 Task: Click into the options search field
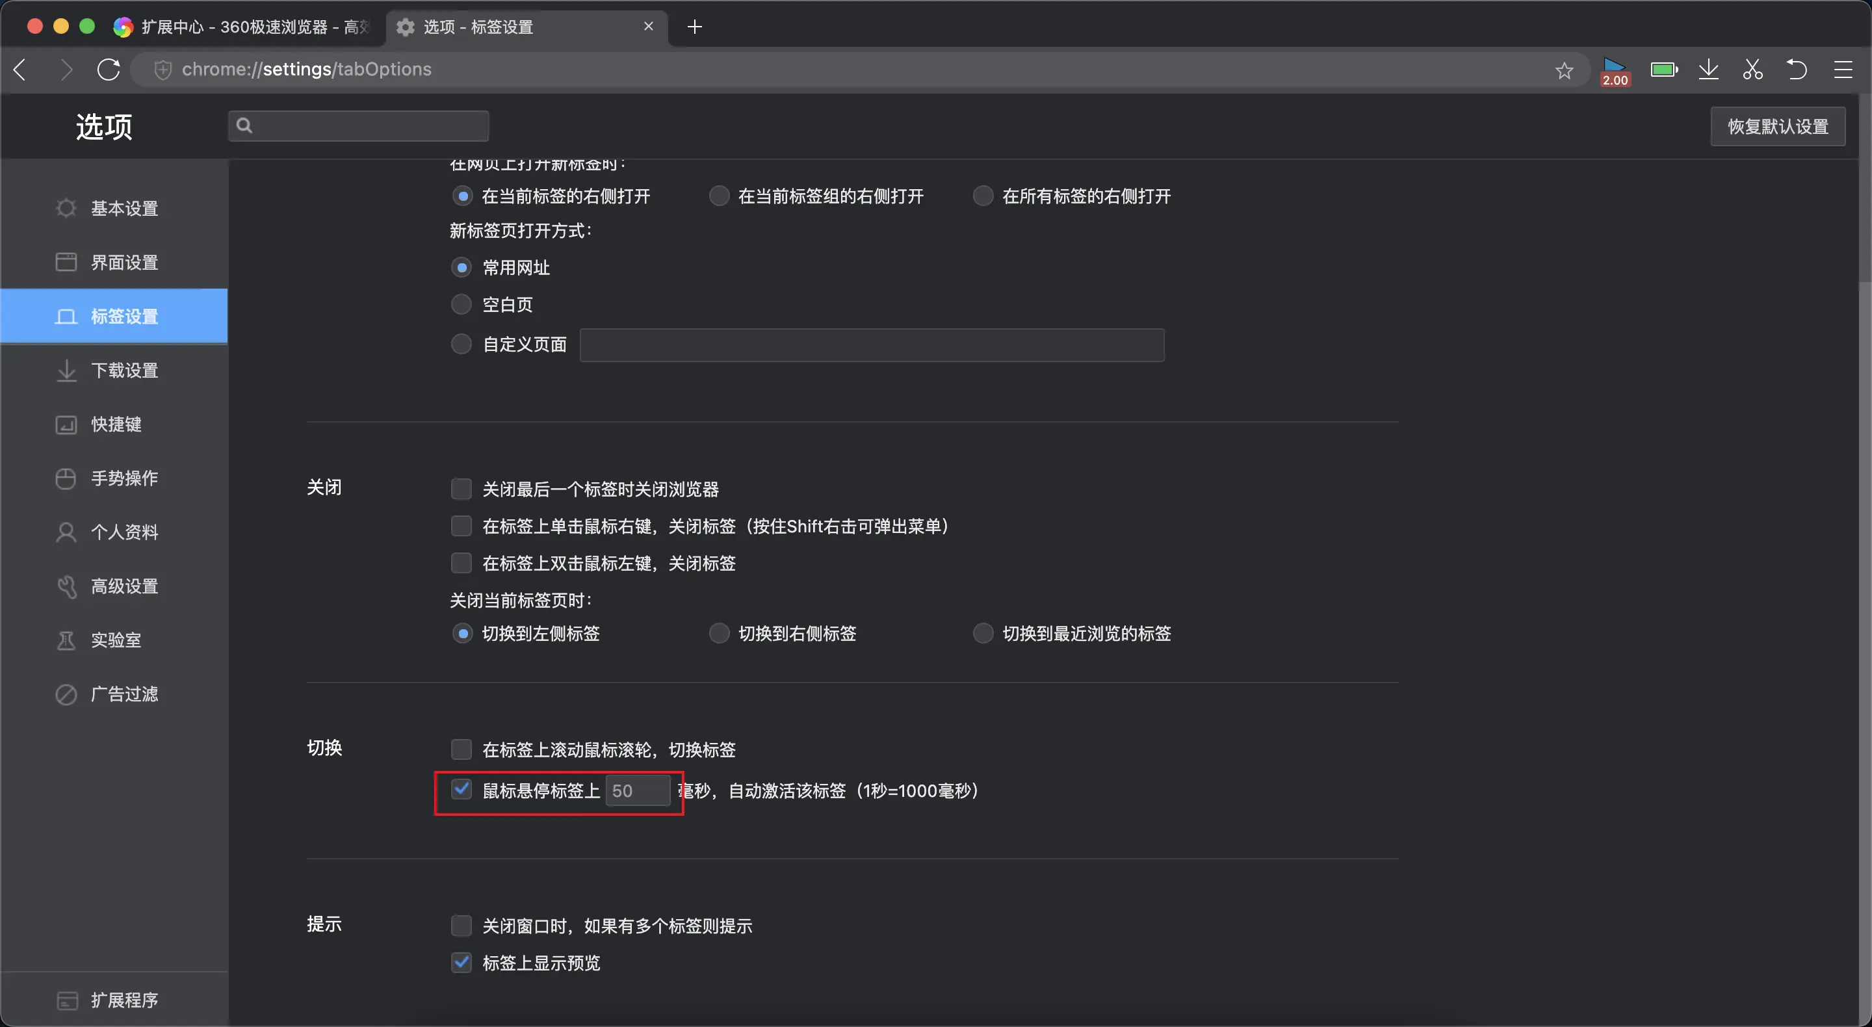[358, 125]
